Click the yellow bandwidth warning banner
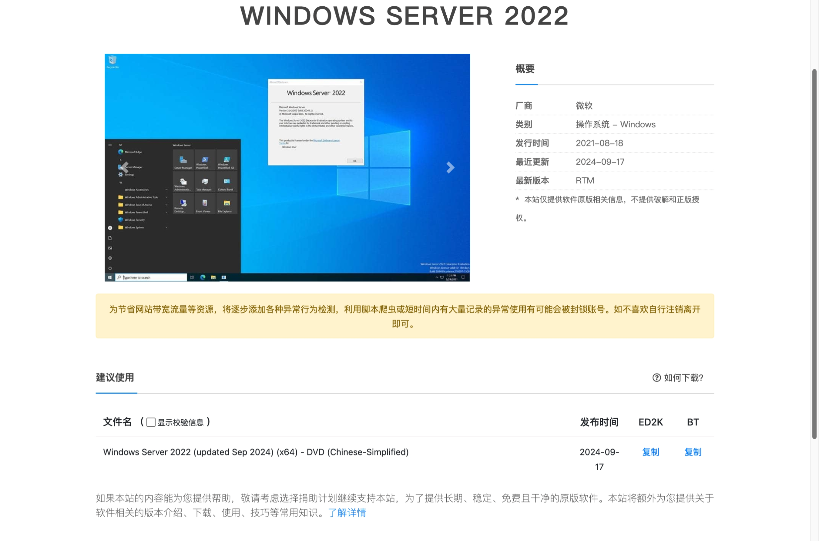 [405, 316]
